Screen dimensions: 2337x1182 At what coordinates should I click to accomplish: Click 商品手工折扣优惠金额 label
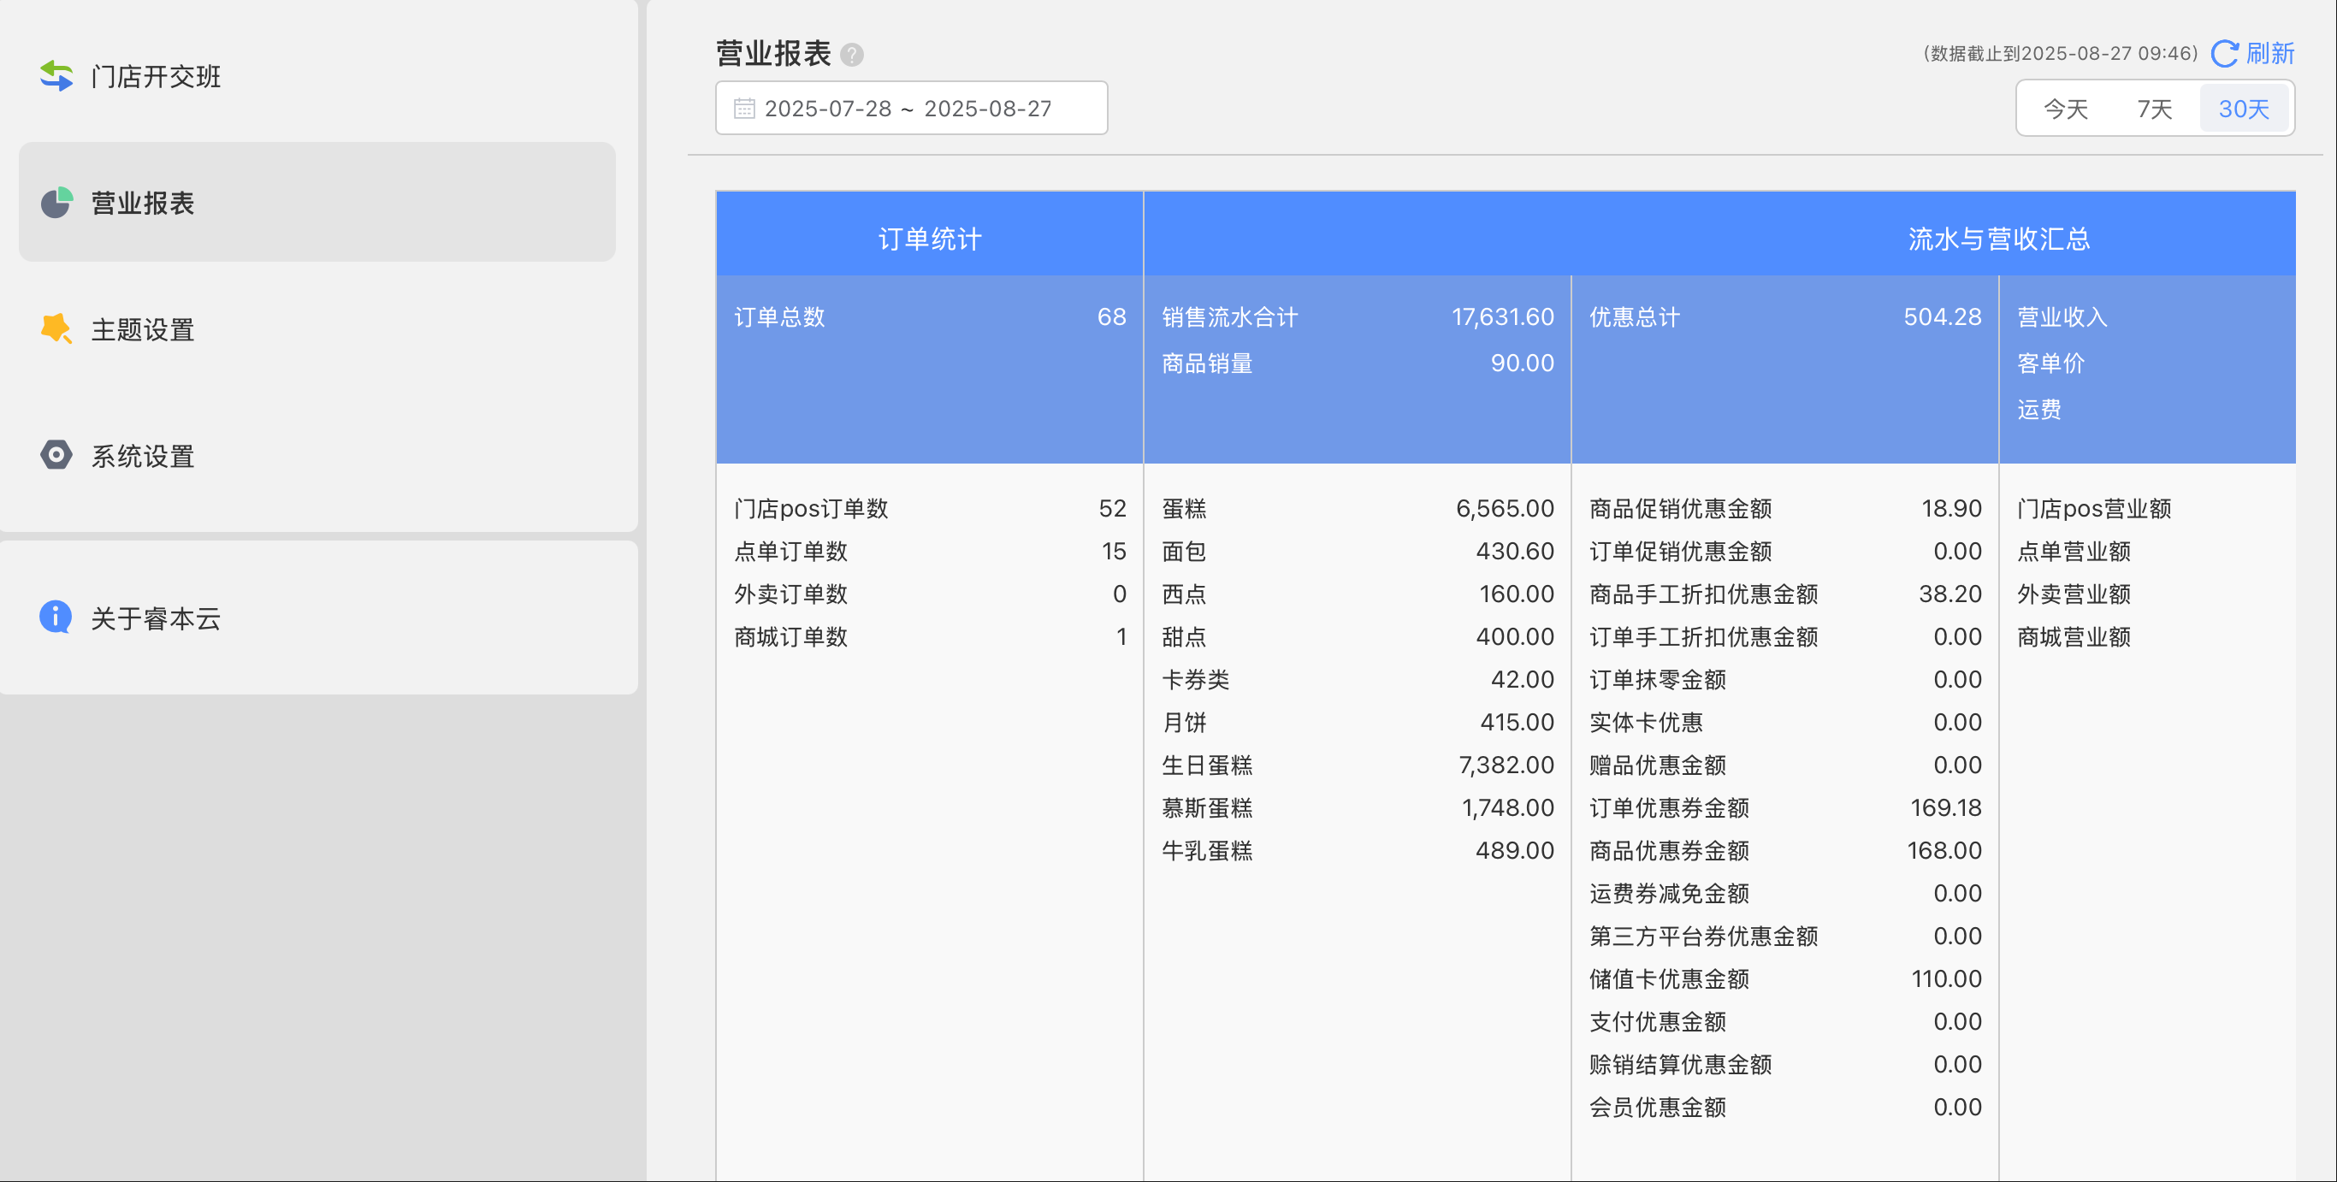click(1704, 594)
